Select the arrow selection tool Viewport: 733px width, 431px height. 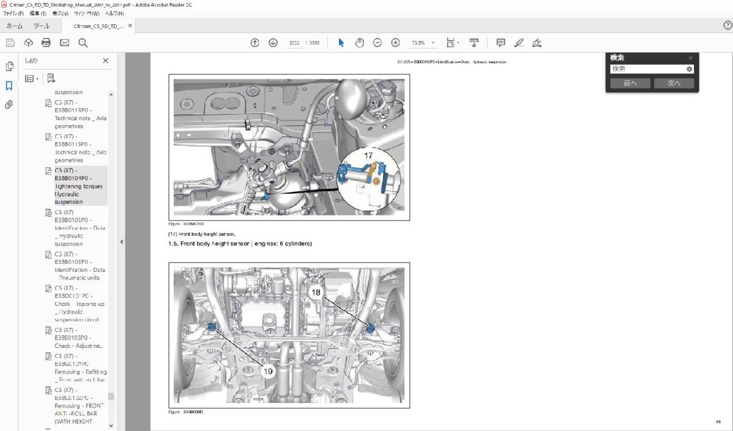click(341, 43)
